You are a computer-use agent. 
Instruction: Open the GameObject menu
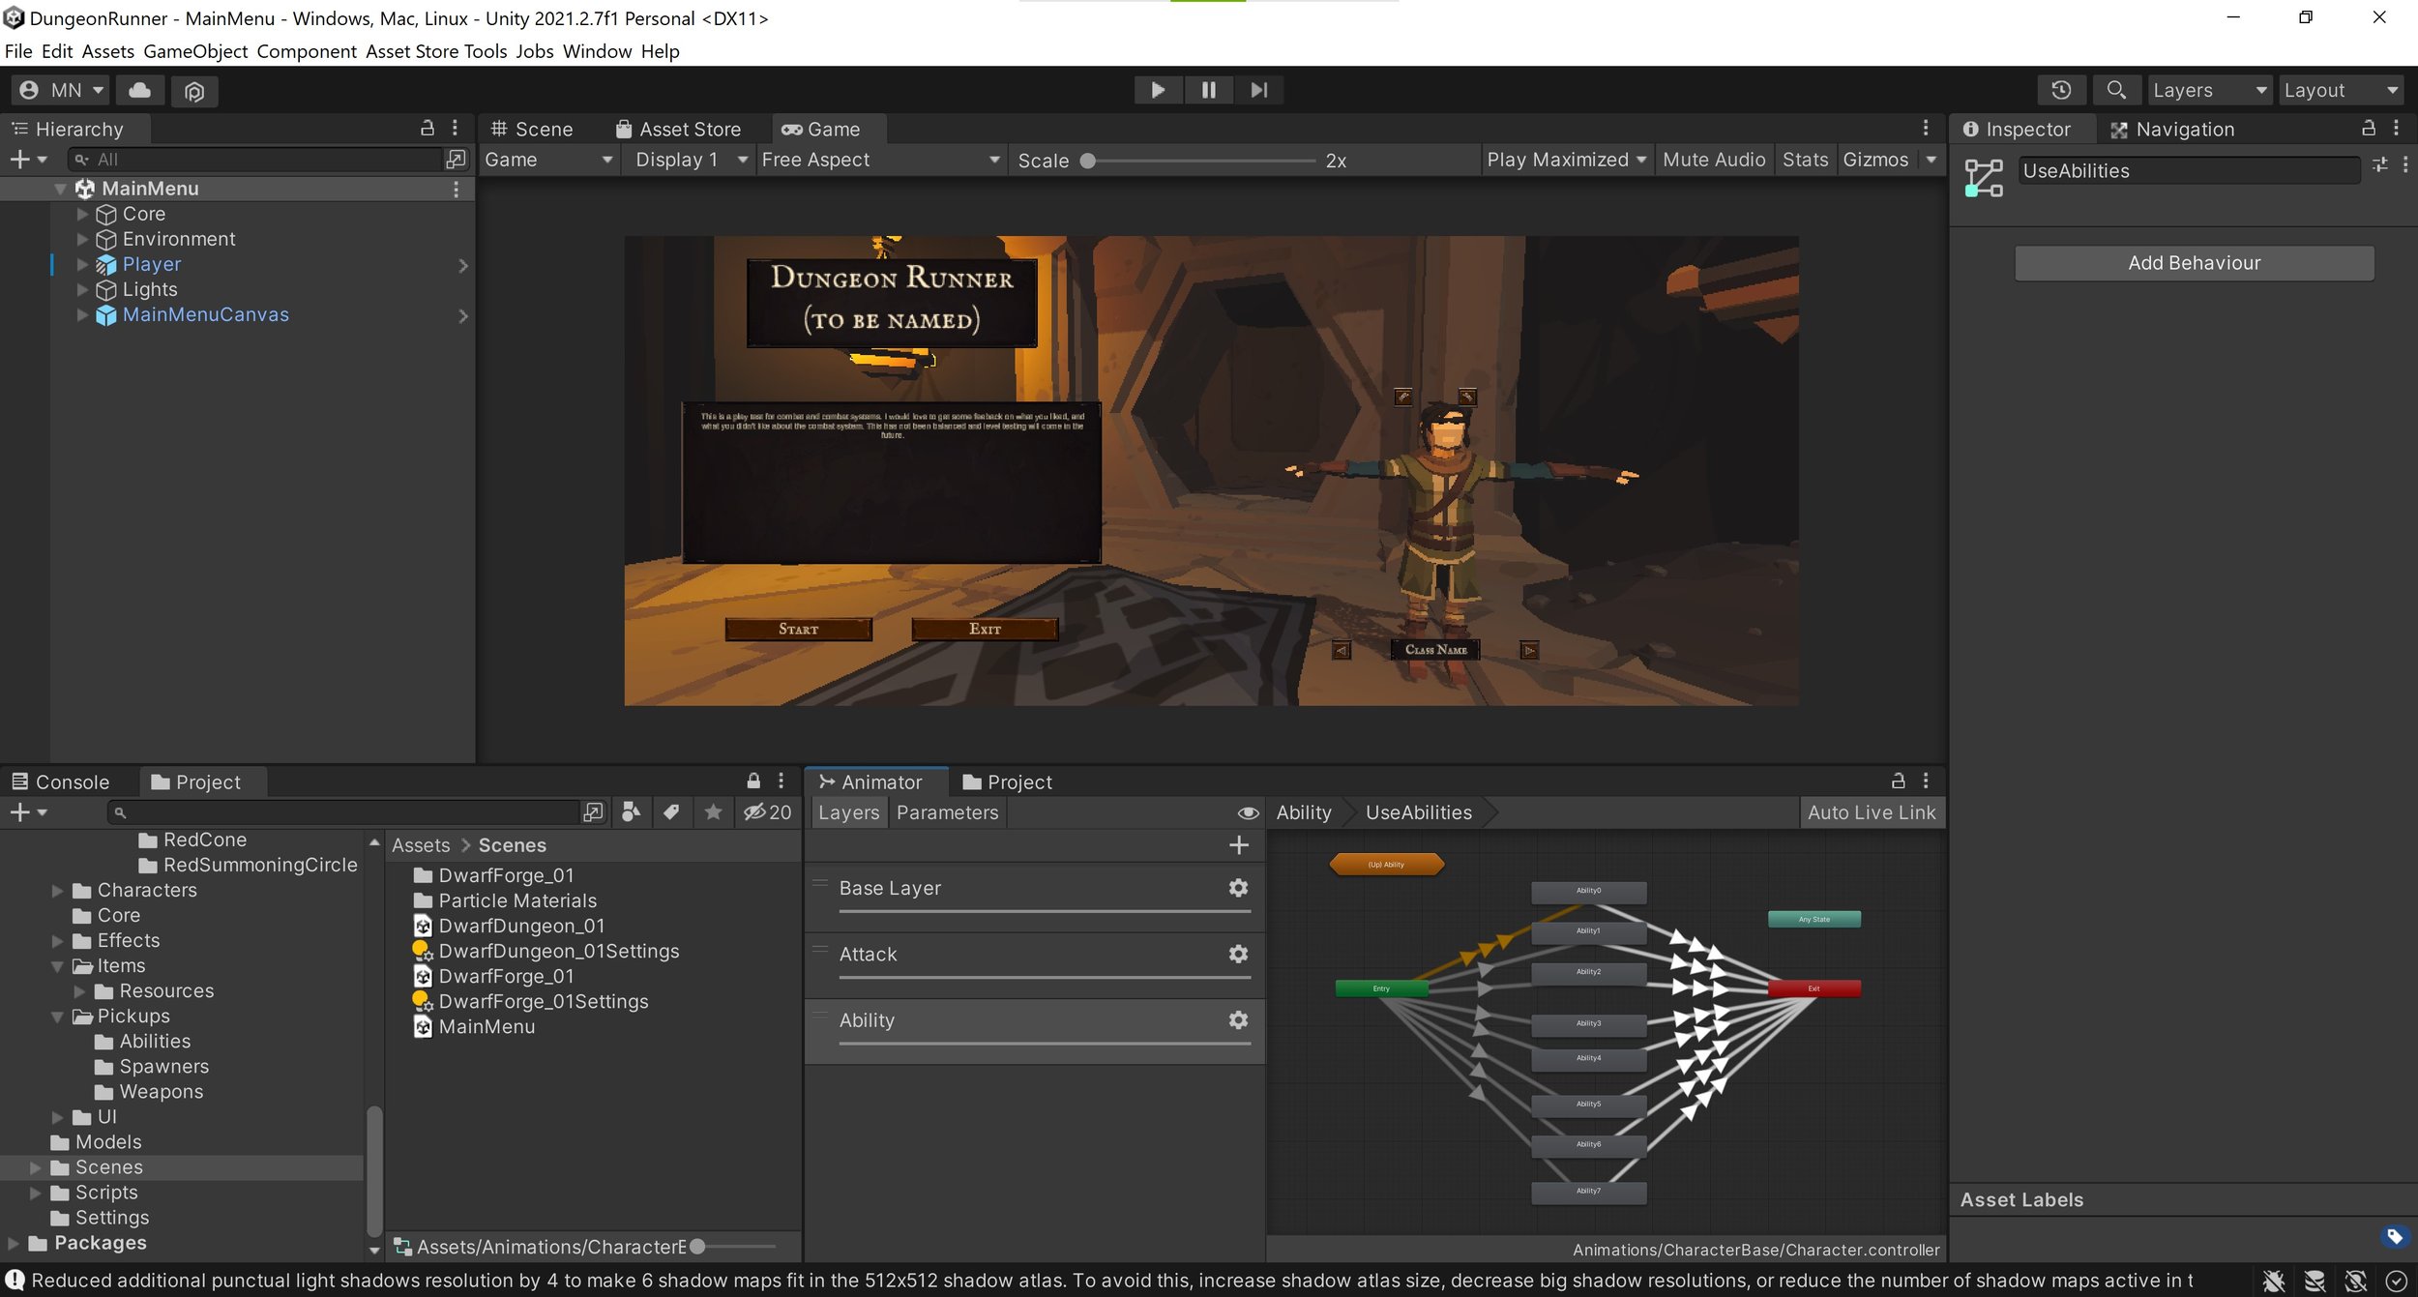(x=195, y=51)
